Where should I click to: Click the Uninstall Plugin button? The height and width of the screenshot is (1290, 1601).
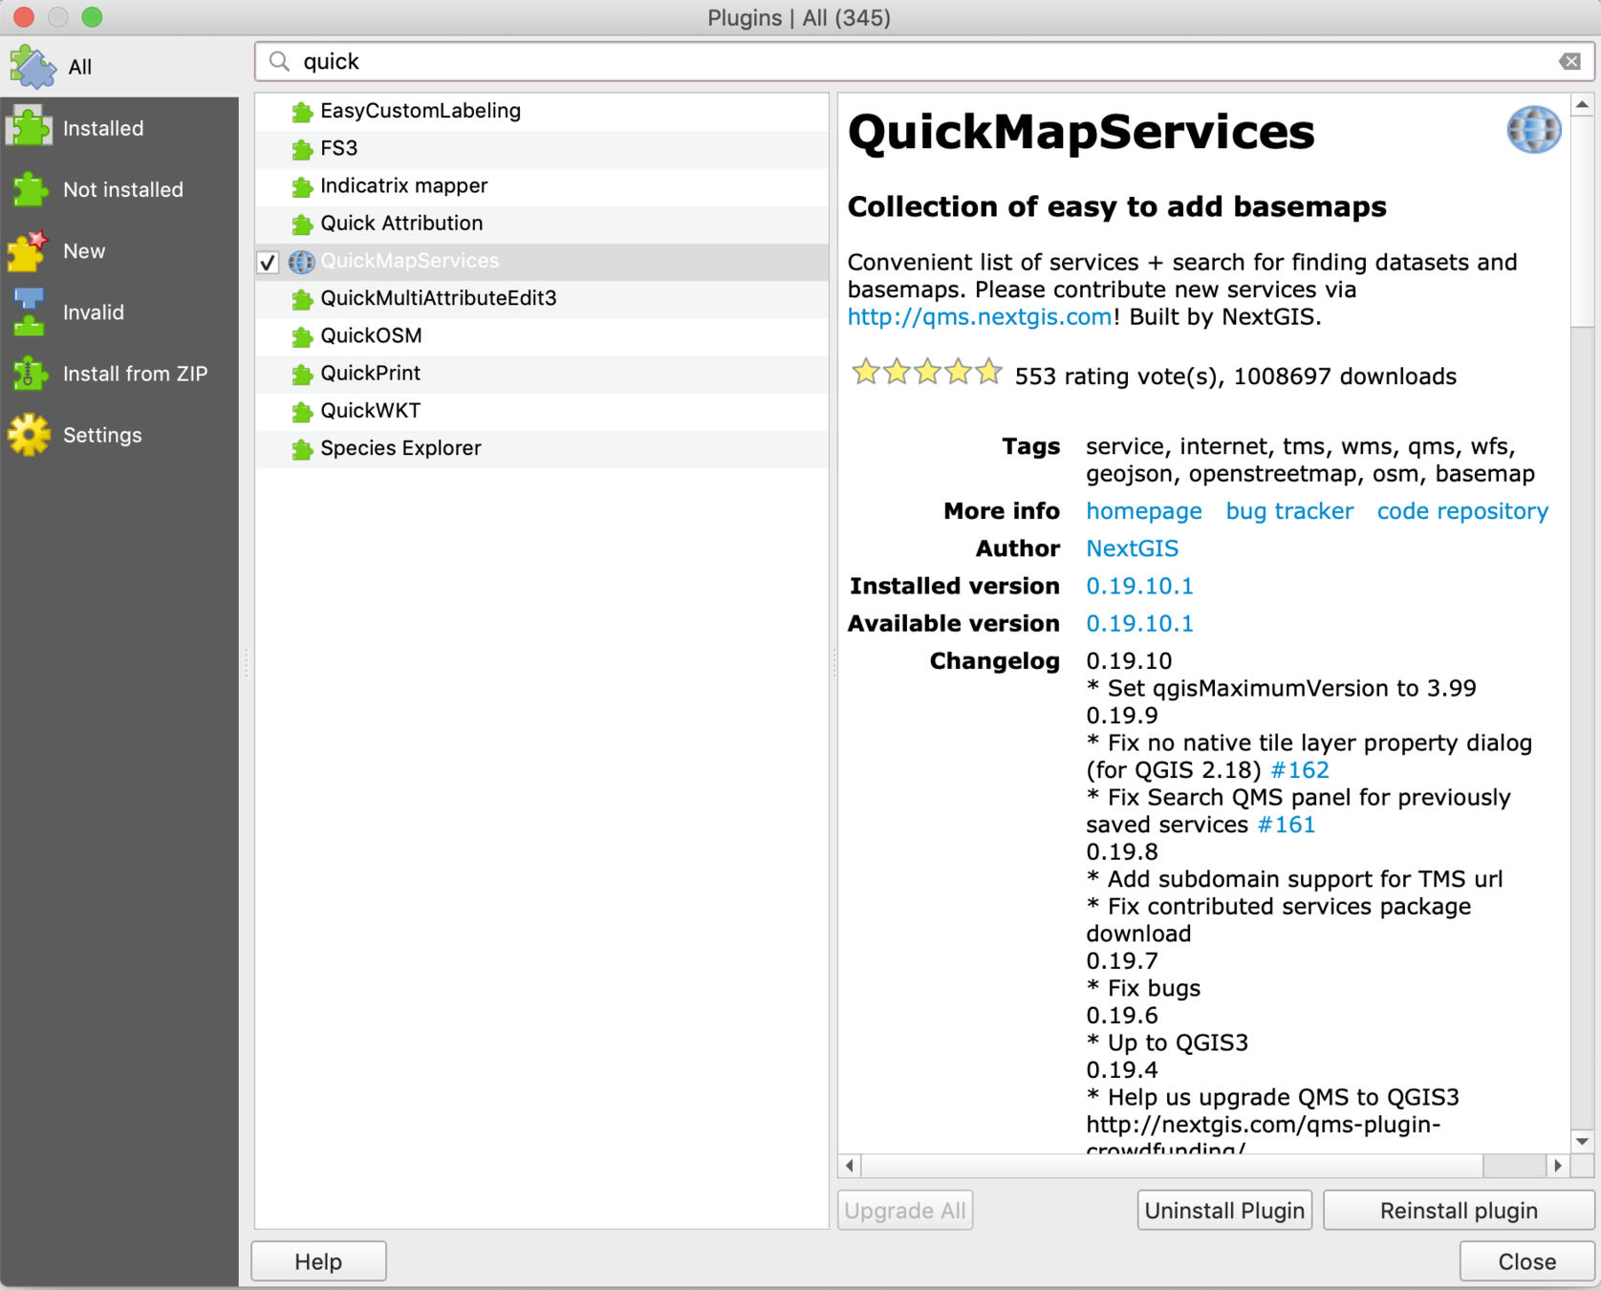pyautogui.click(x=1224, y=1211)
